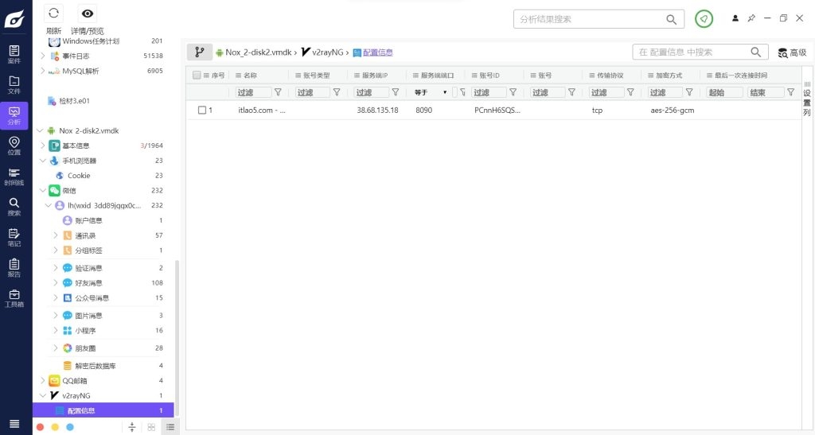Select 好友消息 in the WeChat tree
The width and height of the screenshot is (815, 435).
[x=88, y=283]
